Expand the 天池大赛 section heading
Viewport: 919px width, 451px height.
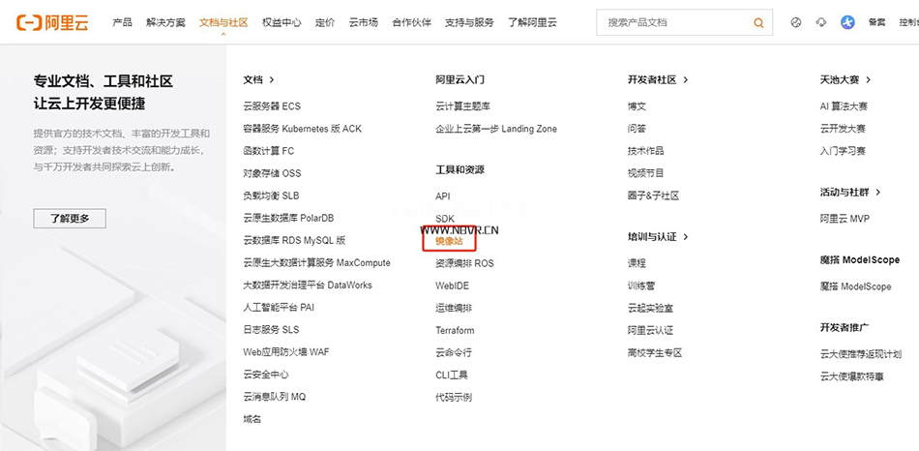[x=845, y=80]
